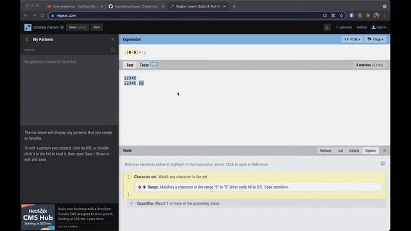The width and height of the screenshot is (411, 231).
Task: Click into the expression input field
Action: click(x=254, y=53)
